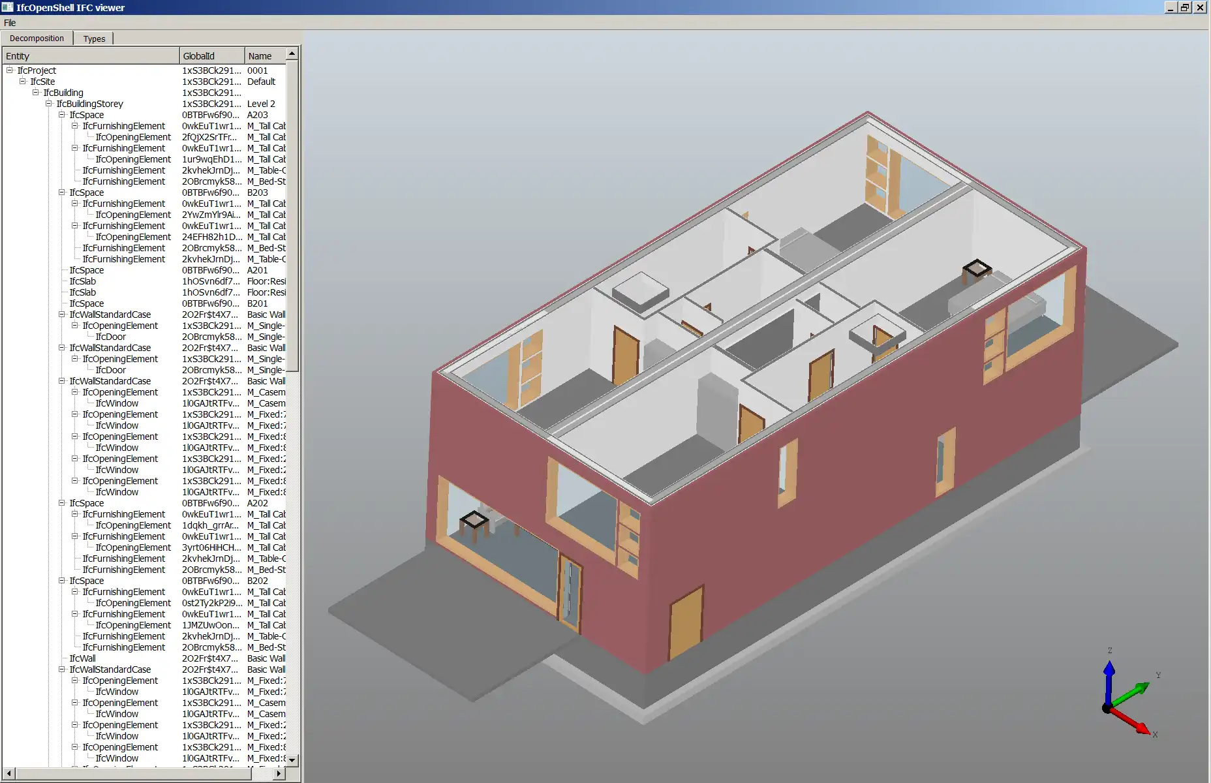1211x783 pixels.
Task: Click the Name column header
Action: [265, 56]
